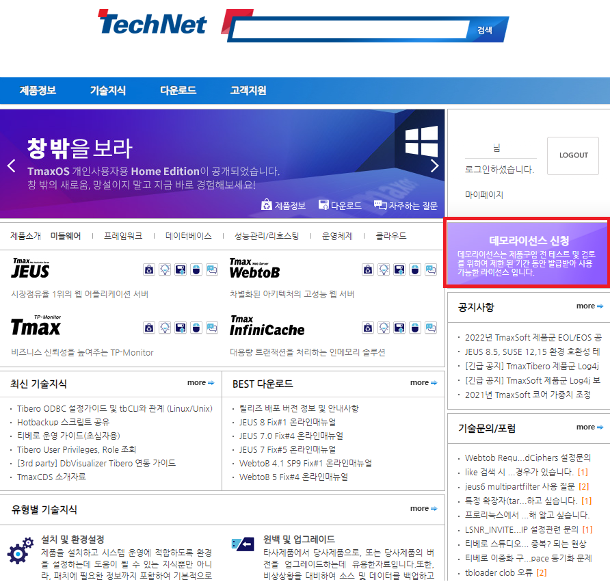Click the arrow icon beside 윈백 및 업그레이드
Viewport: 610px width, 582px height.
tap(243, 544)
